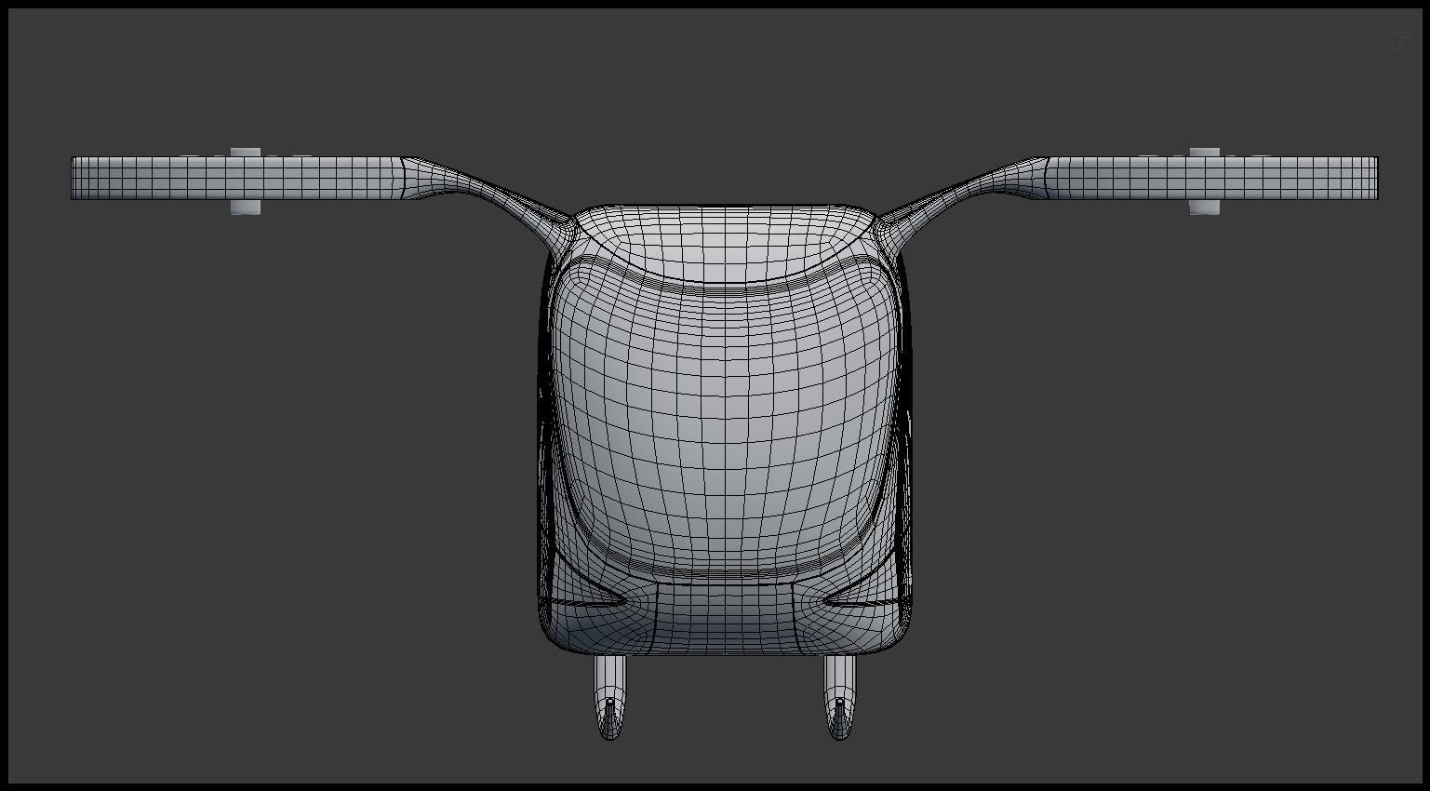Select the left landing skid
This screenshot has height=791, width=1430.
tap(610, 698)
